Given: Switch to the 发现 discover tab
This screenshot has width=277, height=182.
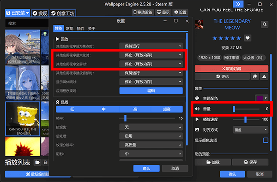Looking at the screenshot, I should (x=40, y=13).
